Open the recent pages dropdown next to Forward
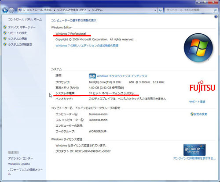This screenshot has width=220, height=182. pyautogui.click(x=15, y=11)
